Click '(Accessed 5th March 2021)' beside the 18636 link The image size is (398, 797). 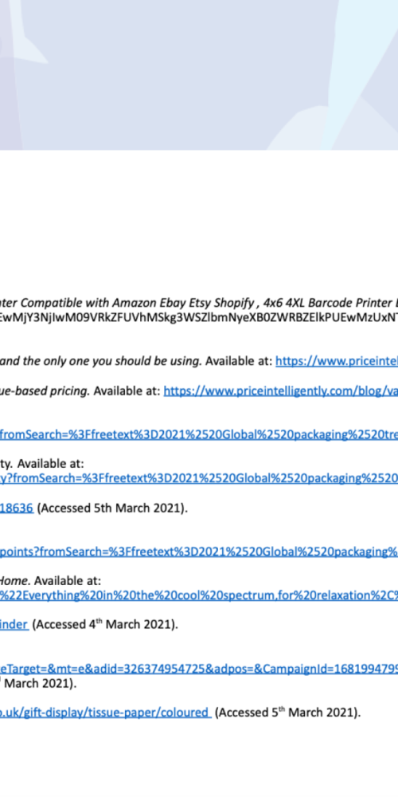coord(112,508)
